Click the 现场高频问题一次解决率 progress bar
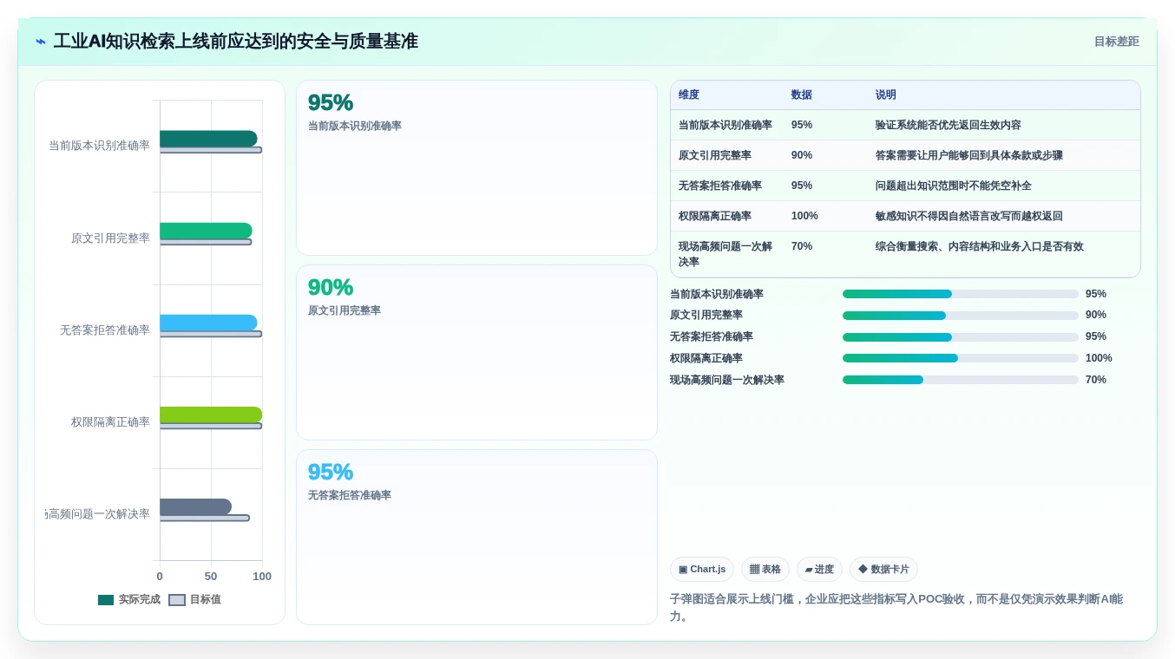Image resolution: width=1175 pixels, height=659 pixels. click(961, 380)
